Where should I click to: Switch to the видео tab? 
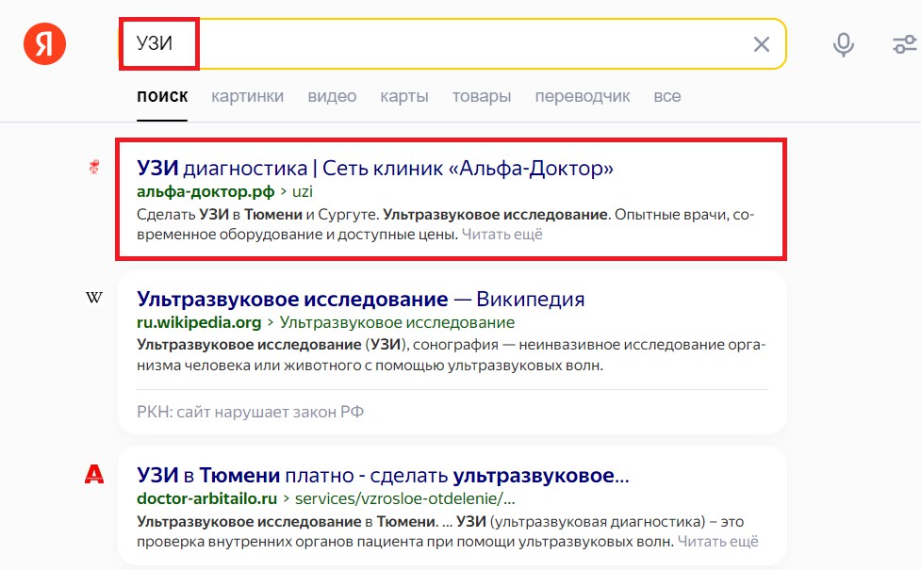pyautogui.click(x=332, y=96)
